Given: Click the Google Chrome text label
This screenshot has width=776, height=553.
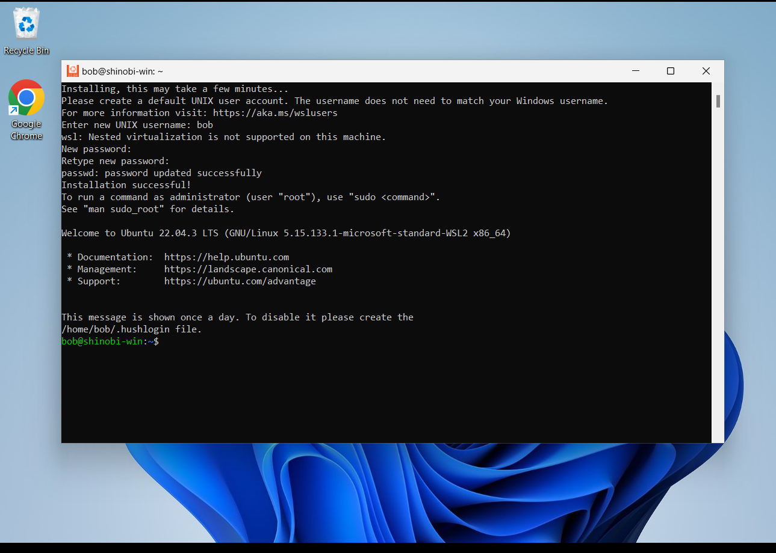Looking at the screenshot, I should tap(26, 130).
